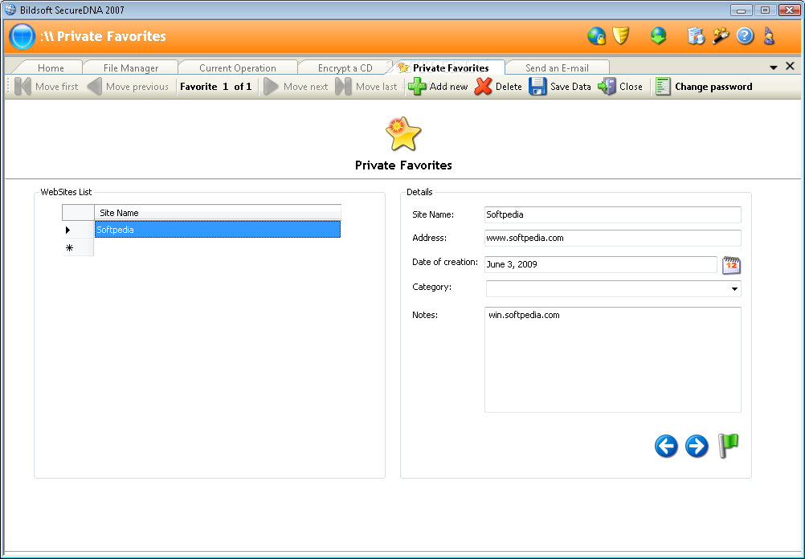The width and height of the screenshot is (805, 559).
Task: Switch to the Home tab
Action: click(51, 67)
